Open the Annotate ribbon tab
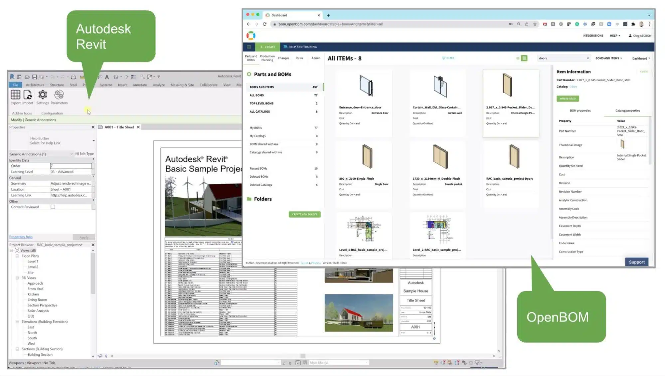665x376 pixels. (x=140, y=85)
